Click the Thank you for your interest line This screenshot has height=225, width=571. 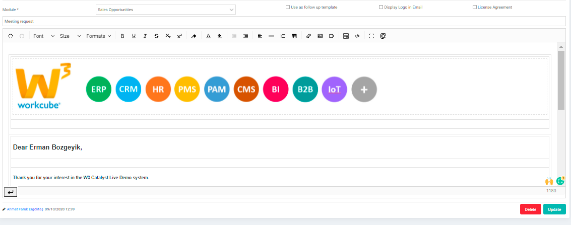(81, 177)
